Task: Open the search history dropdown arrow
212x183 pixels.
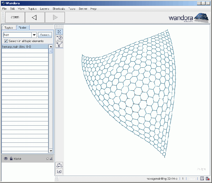Action: 34,35
